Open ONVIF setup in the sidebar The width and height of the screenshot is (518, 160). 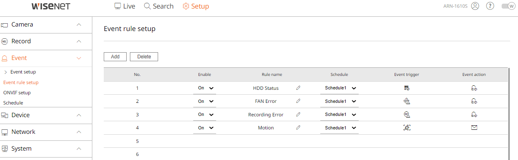point(17,93)
